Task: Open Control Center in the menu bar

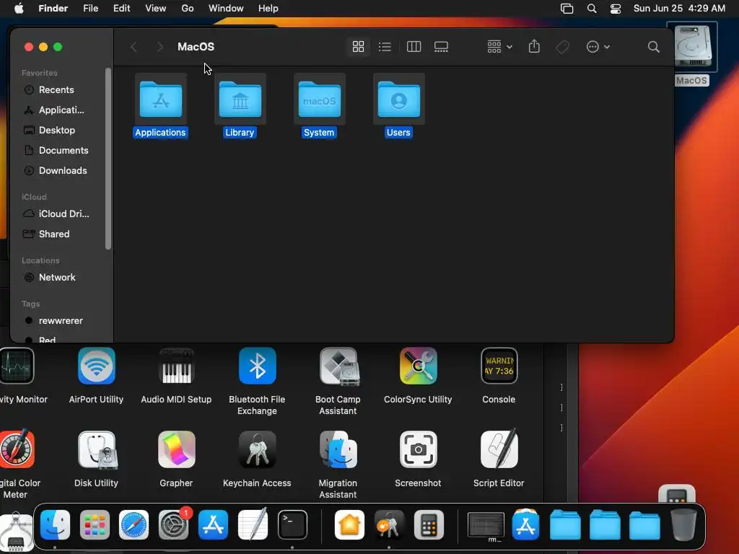Action: point(616,8)
